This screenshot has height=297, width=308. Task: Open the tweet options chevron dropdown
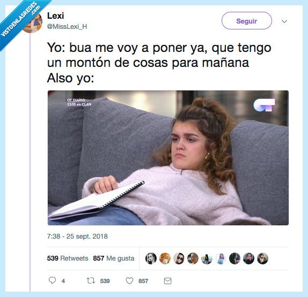pos(284,21)
